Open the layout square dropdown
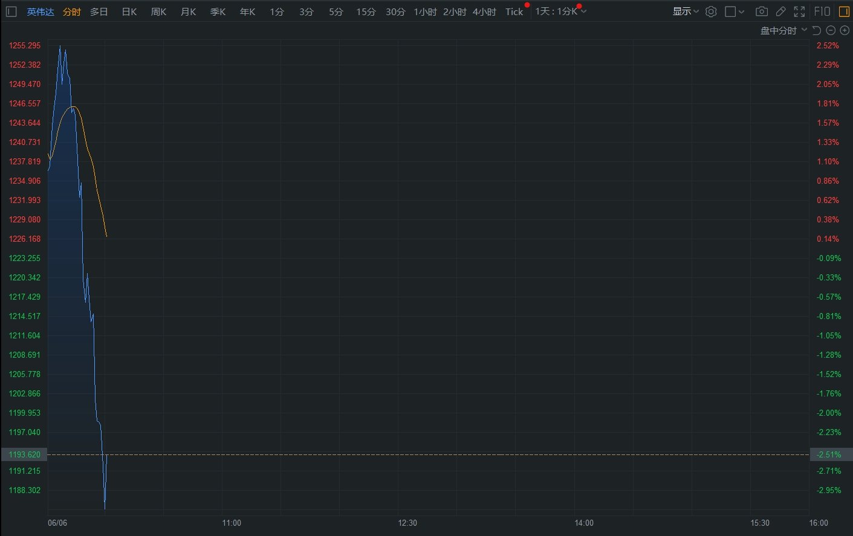This screenshot has height=536, width=853. click(735, 11)
